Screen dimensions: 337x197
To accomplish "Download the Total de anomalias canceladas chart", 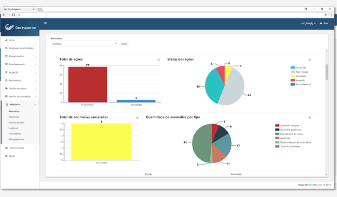I will (x=137, y=117).
